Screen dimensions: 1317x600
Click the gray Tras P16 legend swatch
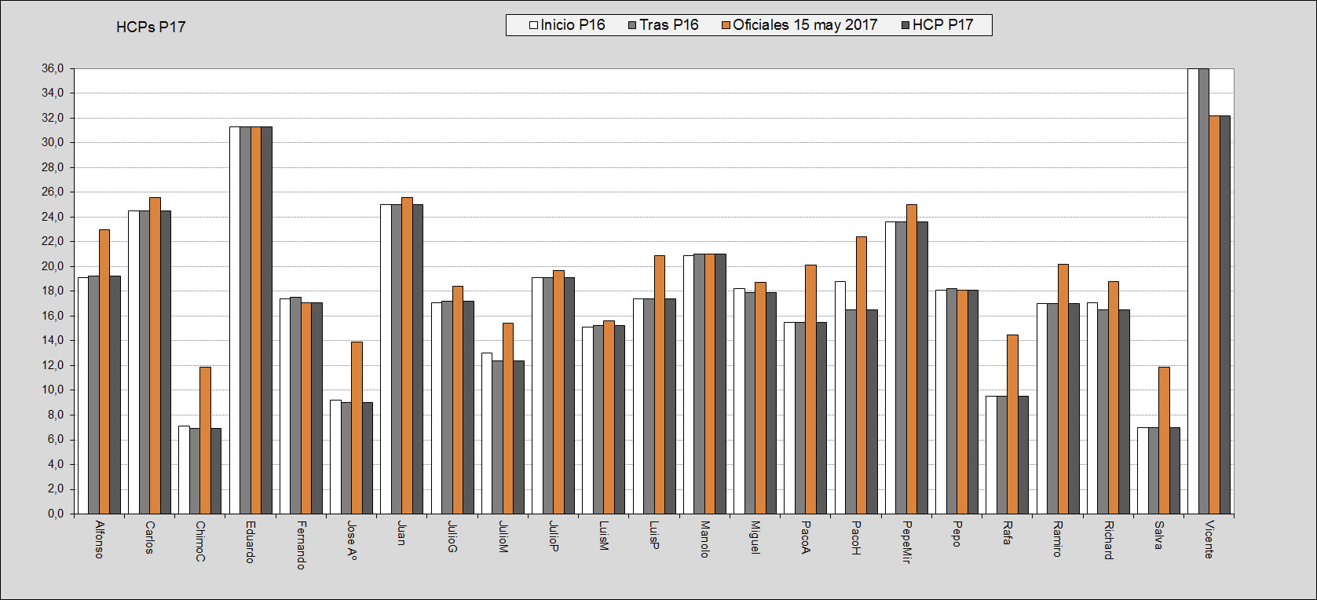[x=632, y=25]
